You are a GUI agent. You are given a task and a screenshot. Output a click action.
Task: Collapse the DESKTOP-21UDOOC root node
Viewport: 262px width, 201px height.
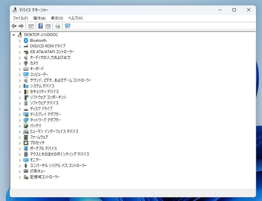tap(14, 35)
